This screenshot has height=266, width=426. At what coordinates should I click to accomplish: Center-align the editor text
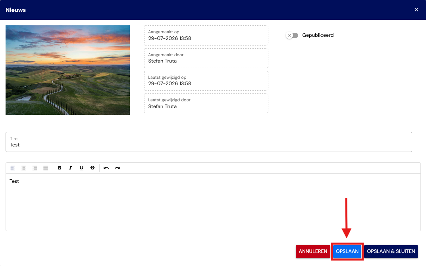[24, 168]
